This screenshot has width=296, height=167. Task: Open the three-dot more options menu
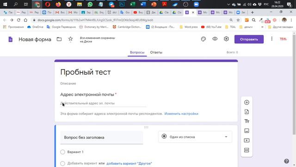pos(271,39)
